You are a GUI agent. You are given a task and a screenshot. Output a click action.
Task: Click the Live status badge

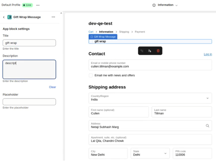pyautogui.click(x=27, y=5)
